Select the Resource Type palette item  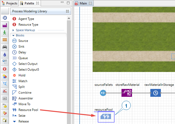tap(25, 25)
